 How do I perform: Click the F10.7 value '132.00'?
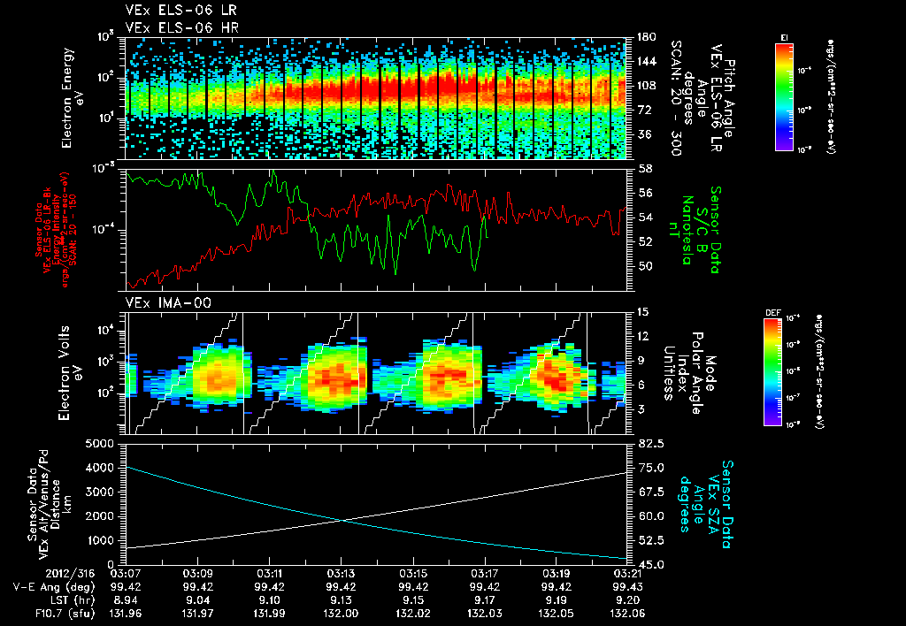coord(341,614)
